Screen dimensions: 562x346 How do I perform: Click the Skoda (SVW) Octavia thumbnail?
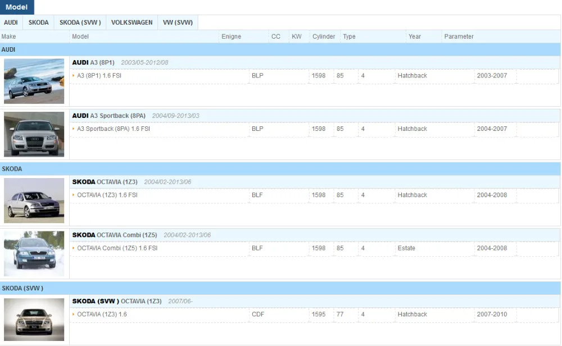click(34, 320)
